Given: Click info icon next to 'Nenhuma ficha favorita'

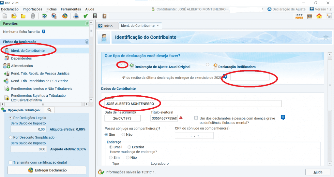Looking at the screenshot, I should [44, 32].
